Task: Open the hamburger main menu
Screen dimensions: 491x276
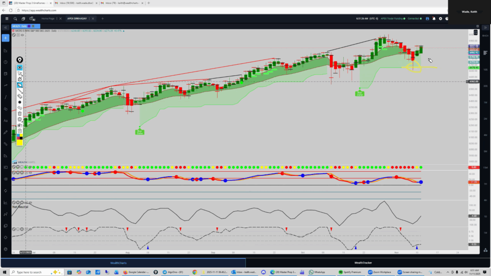Action: coord(6,19)
